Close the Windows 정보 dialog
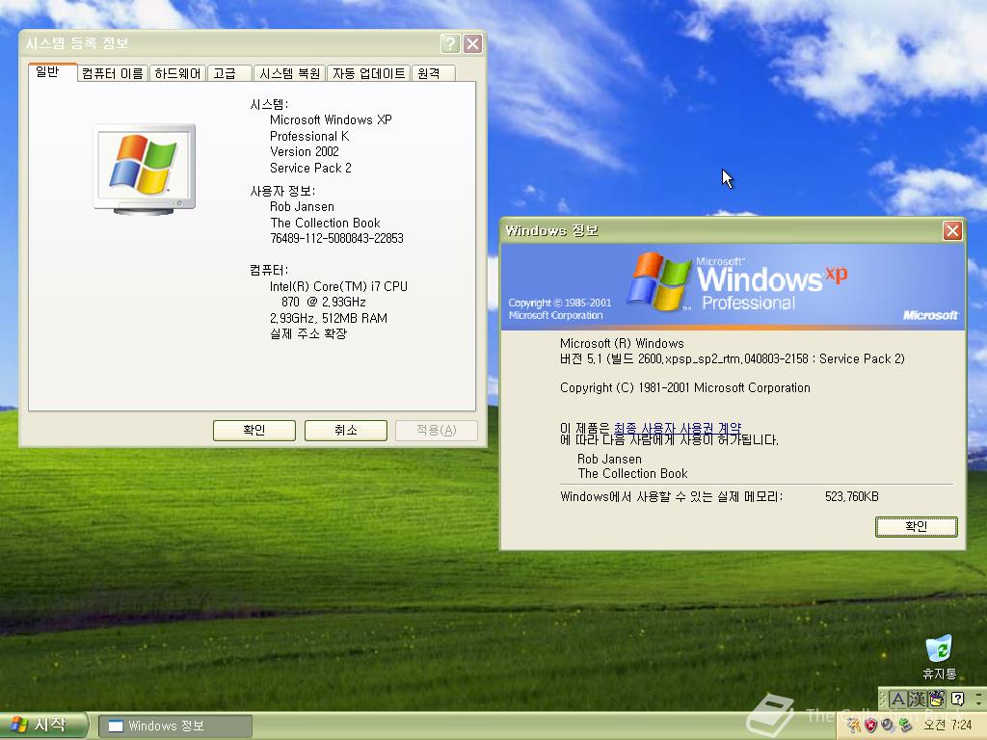This screenshot has height=740, width=987. 952,231
